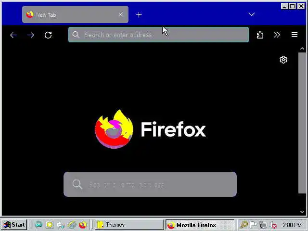308x231 pixels.
Task: Launch Internet Explorer from the quick launch bar
Action: pyautogui.click(x=72, y=225)
